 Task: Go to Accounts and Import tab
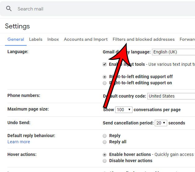click(x=86, y=39)
